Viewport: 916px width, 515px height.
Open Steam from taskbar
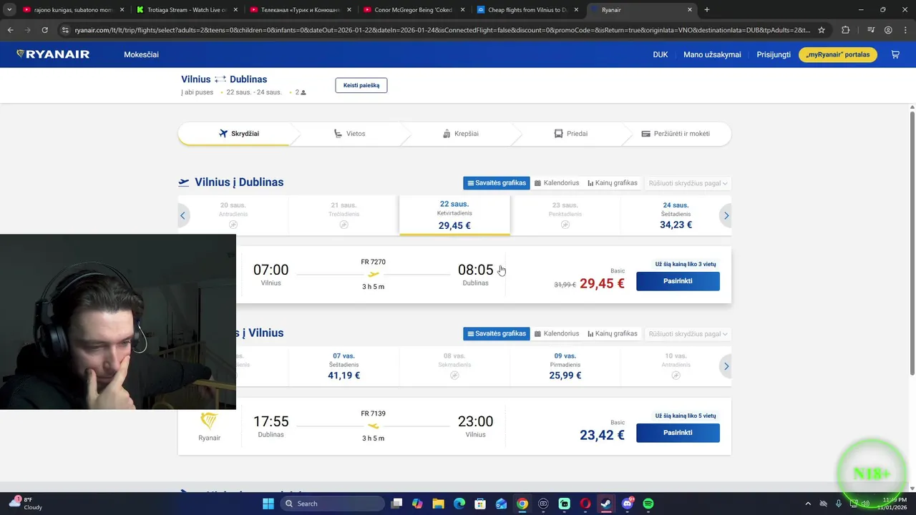coord(606,504)
